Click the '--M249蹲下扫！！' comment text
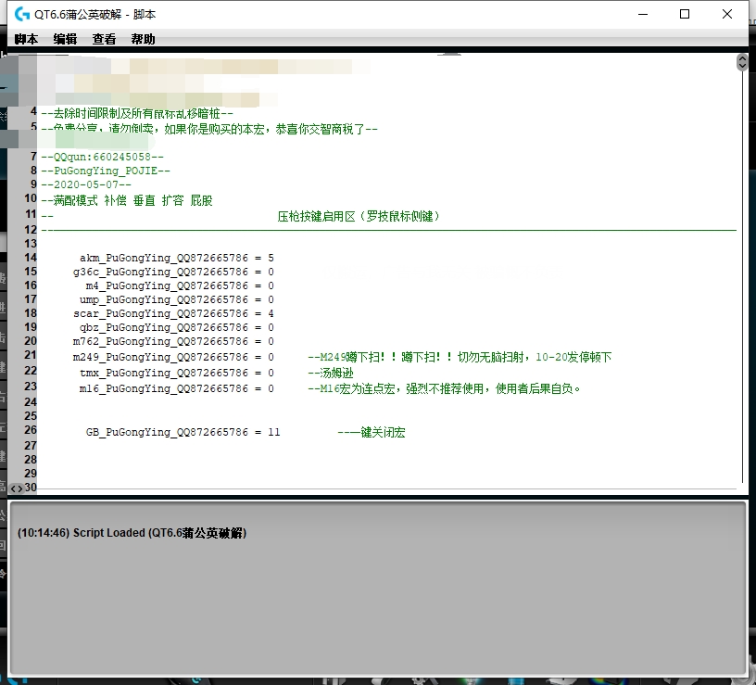 pos(460,358)
